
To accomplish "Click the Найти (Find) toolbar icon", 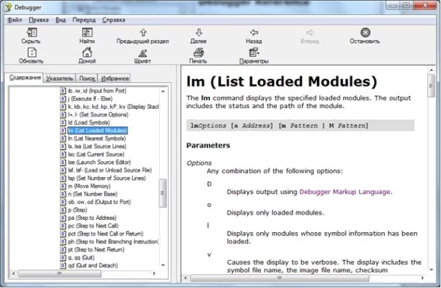I will click(x=87, y=33).
